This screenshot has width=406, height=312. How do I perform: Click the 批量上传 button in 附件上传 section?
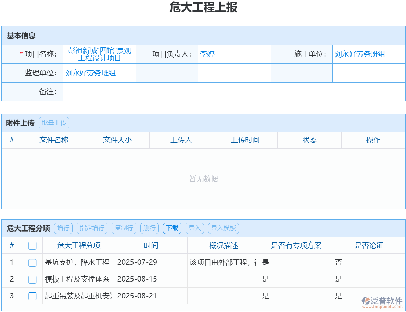point(54,123)
